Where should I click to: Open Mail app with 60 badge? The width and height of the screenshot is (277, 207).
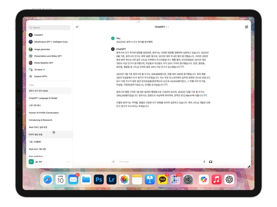[73, 180]
